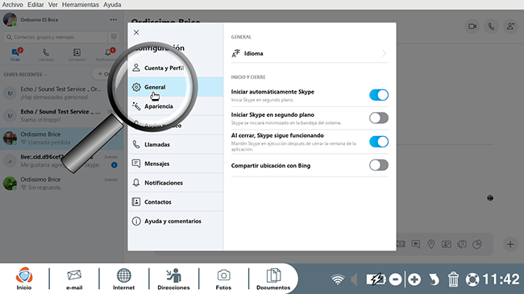
Task: Start audio call with phone icon
Action: tap(491, 27)
